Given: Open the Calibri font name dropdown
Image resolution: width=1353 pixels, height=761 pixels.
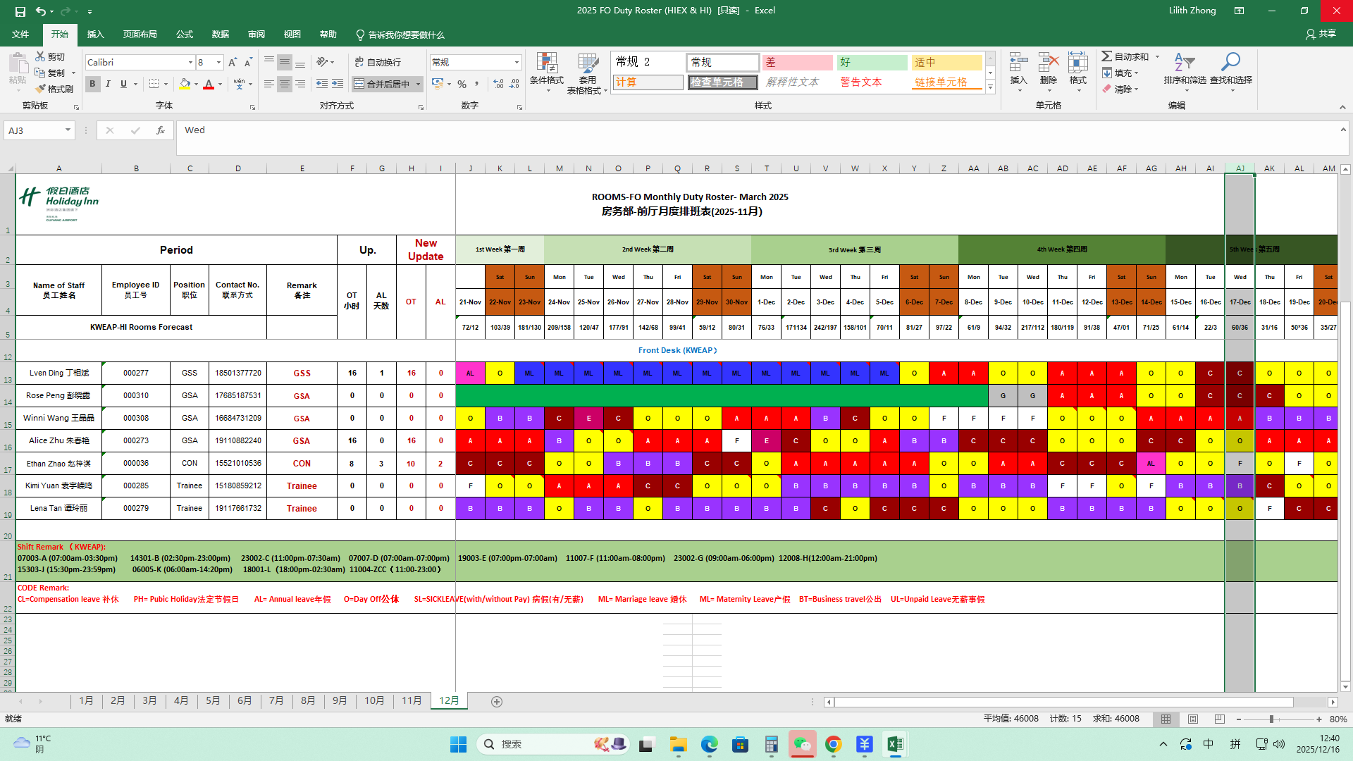Looking at the screenshot, I should (x=190, y=63).
